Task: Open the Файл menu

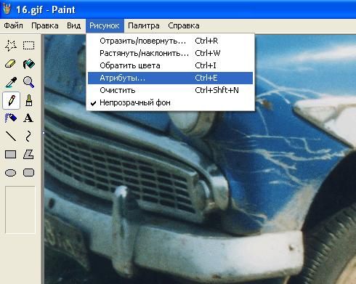Action: coord(13,25)
